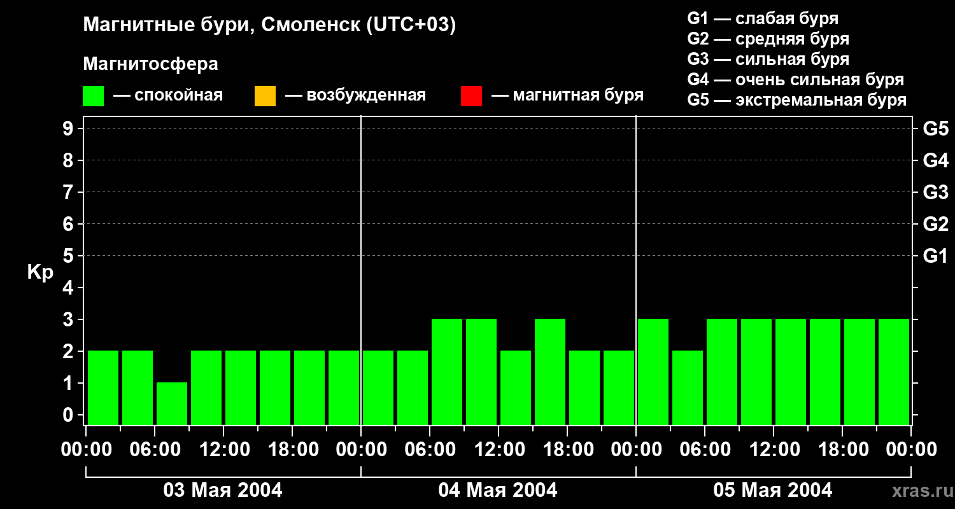Click the G1 right-axis label
955x509 pixels.
coord(935,256)
